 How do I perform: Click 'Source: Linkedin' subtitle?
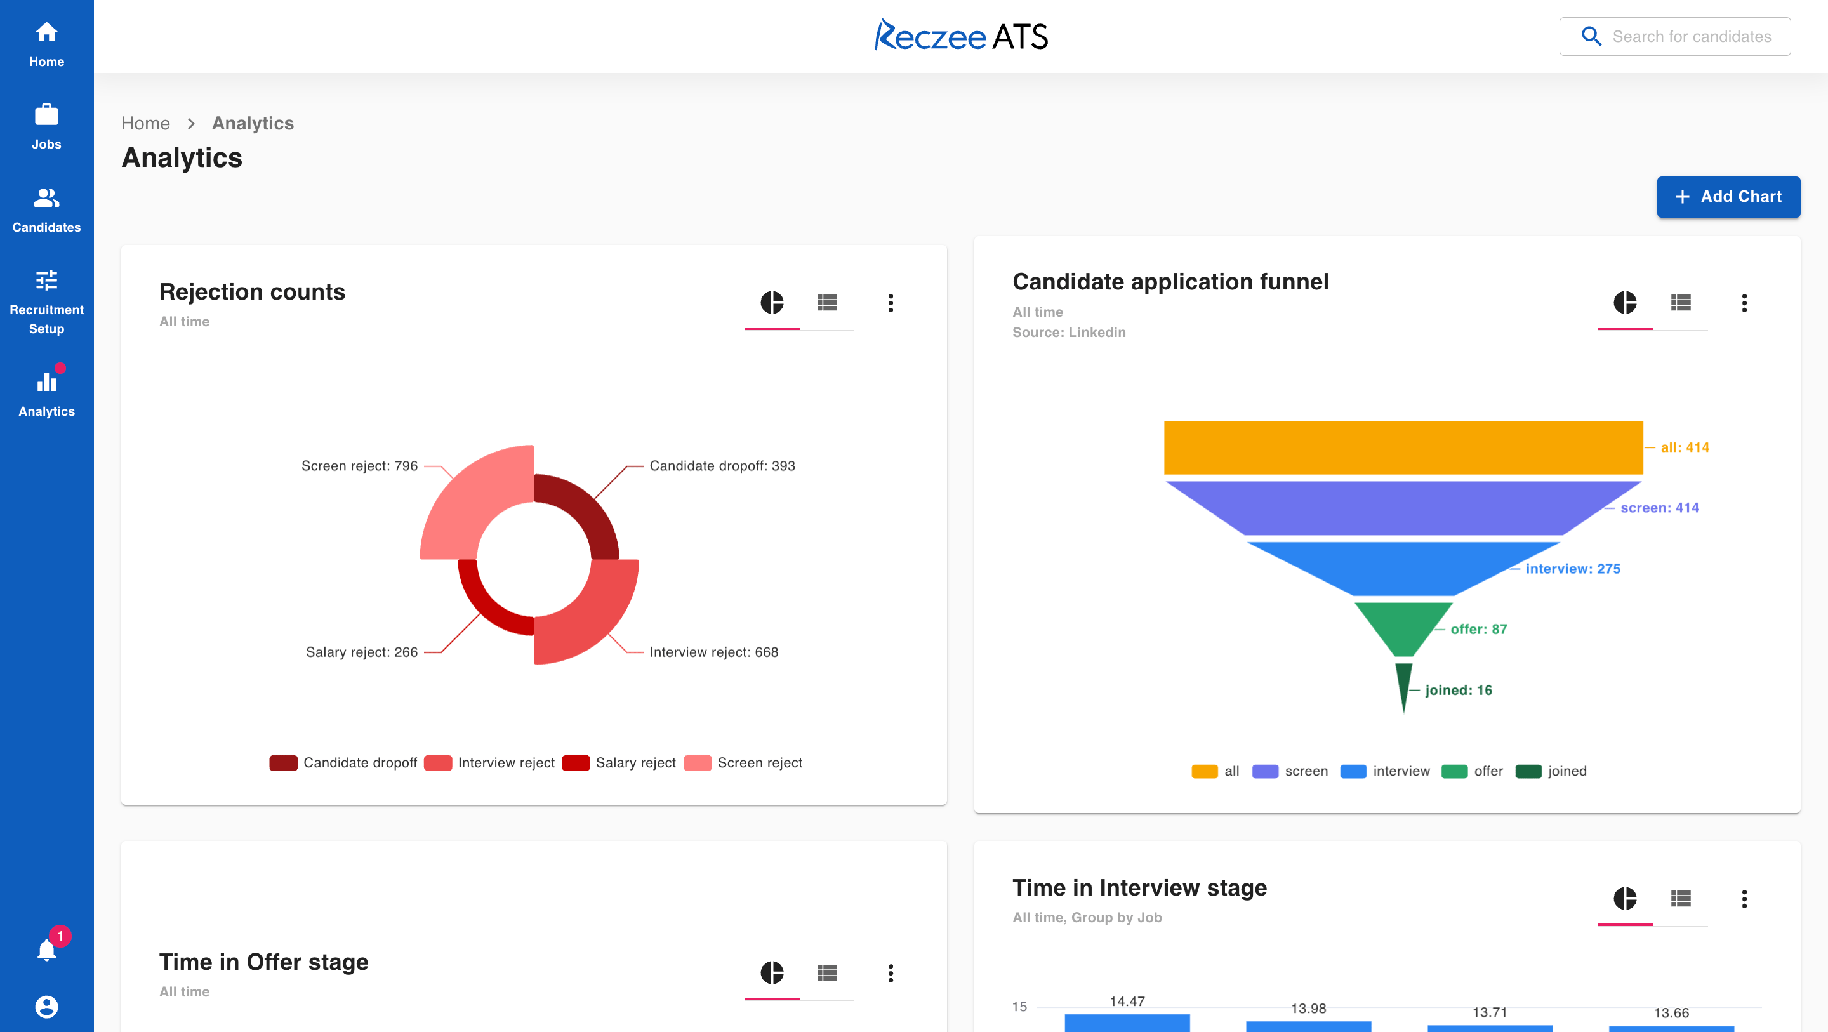[1069, 332]
